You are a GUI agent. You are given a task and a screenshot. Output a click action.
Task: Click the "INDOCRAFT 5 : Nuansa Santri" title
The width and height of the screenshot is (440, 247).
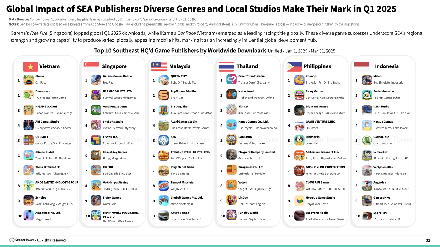[391, 189]
